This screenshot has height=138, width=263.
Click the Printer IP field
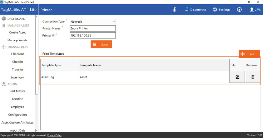point(92,35)
